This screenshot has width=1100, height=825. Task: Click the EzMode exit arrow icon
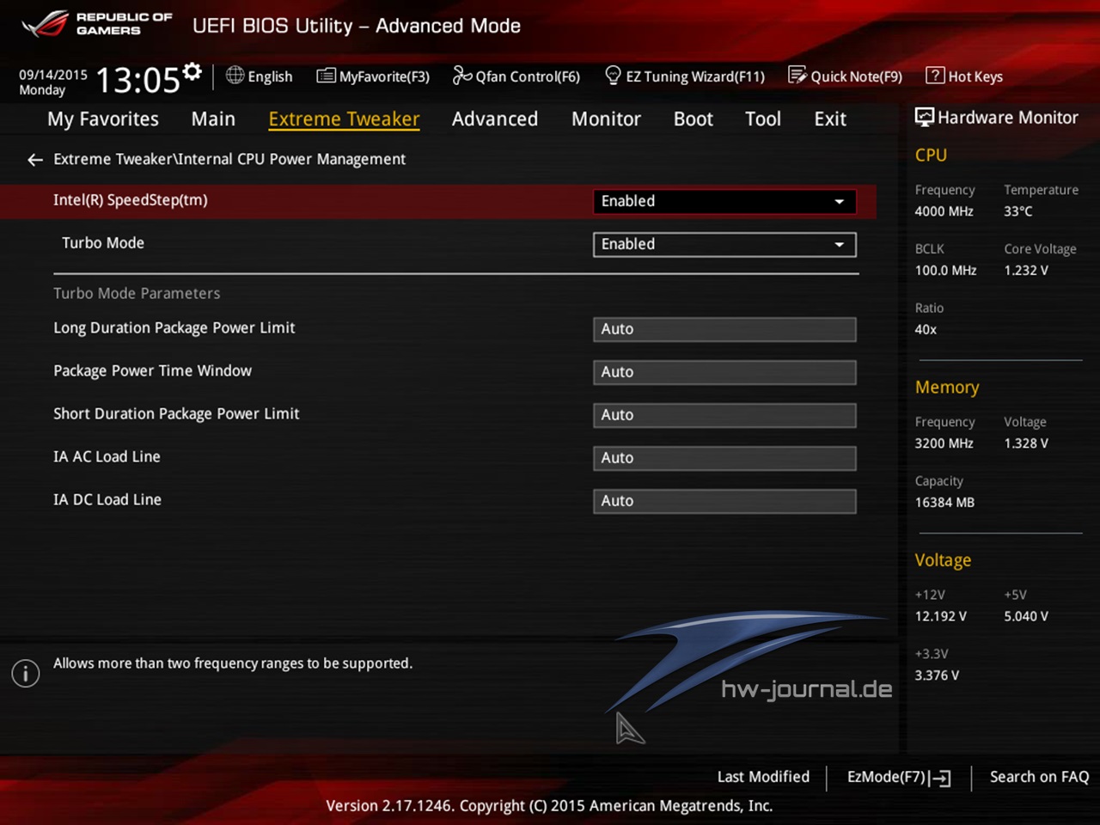tap(940, 778)
